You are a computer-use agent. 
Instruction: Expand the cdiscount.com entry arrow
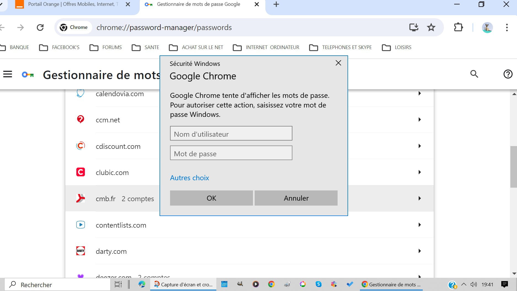point(419,146)
